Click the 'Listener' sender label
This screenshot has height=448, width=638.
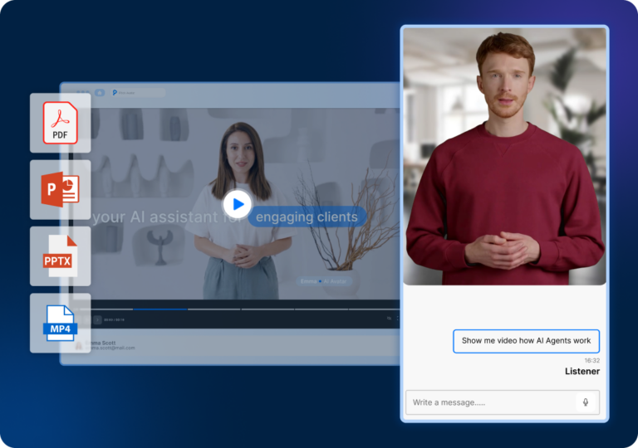[x=582, y=372]
